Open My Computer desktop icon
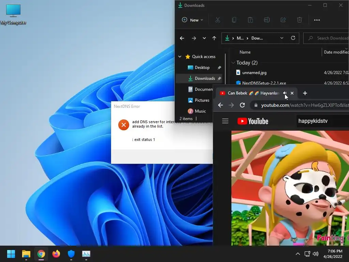Screen dimensions: 349x262 tap(13, 14)
